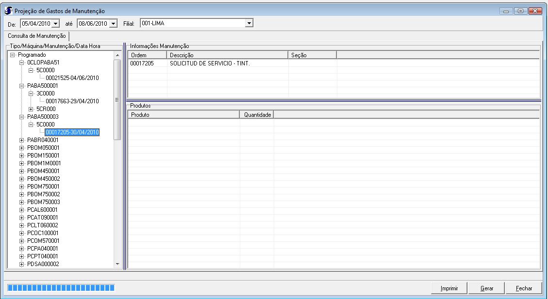Screen dimensions: 548x299
Task: Expand the PABR040001 machine node
Action: [21, 140]
